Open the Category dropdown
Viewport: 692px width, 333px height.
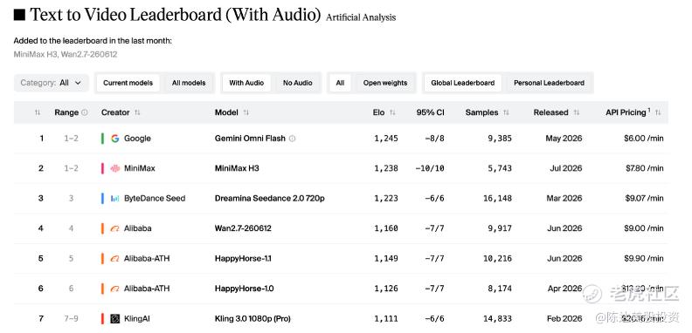(x=52, y=83)
